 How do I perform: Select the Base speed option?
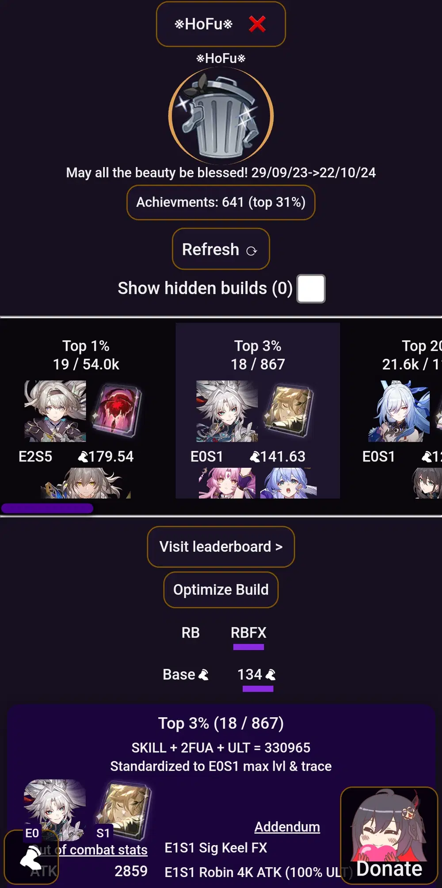186,675
